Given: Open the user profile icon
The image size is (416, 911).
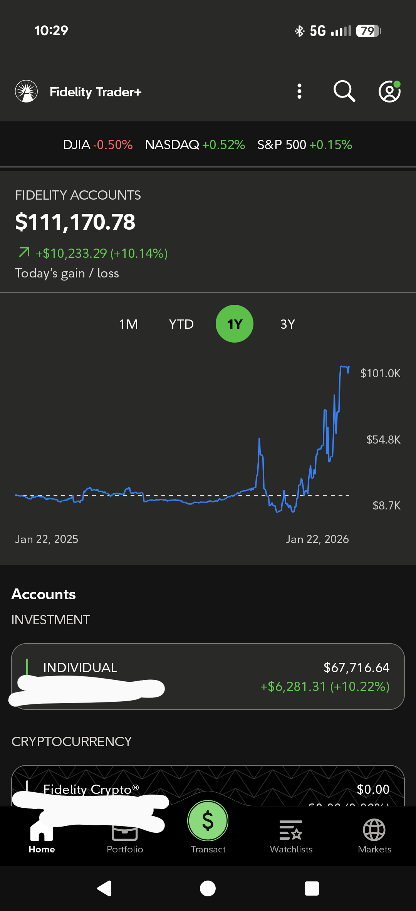Looking at the screenshot, I should click(389, 91).
